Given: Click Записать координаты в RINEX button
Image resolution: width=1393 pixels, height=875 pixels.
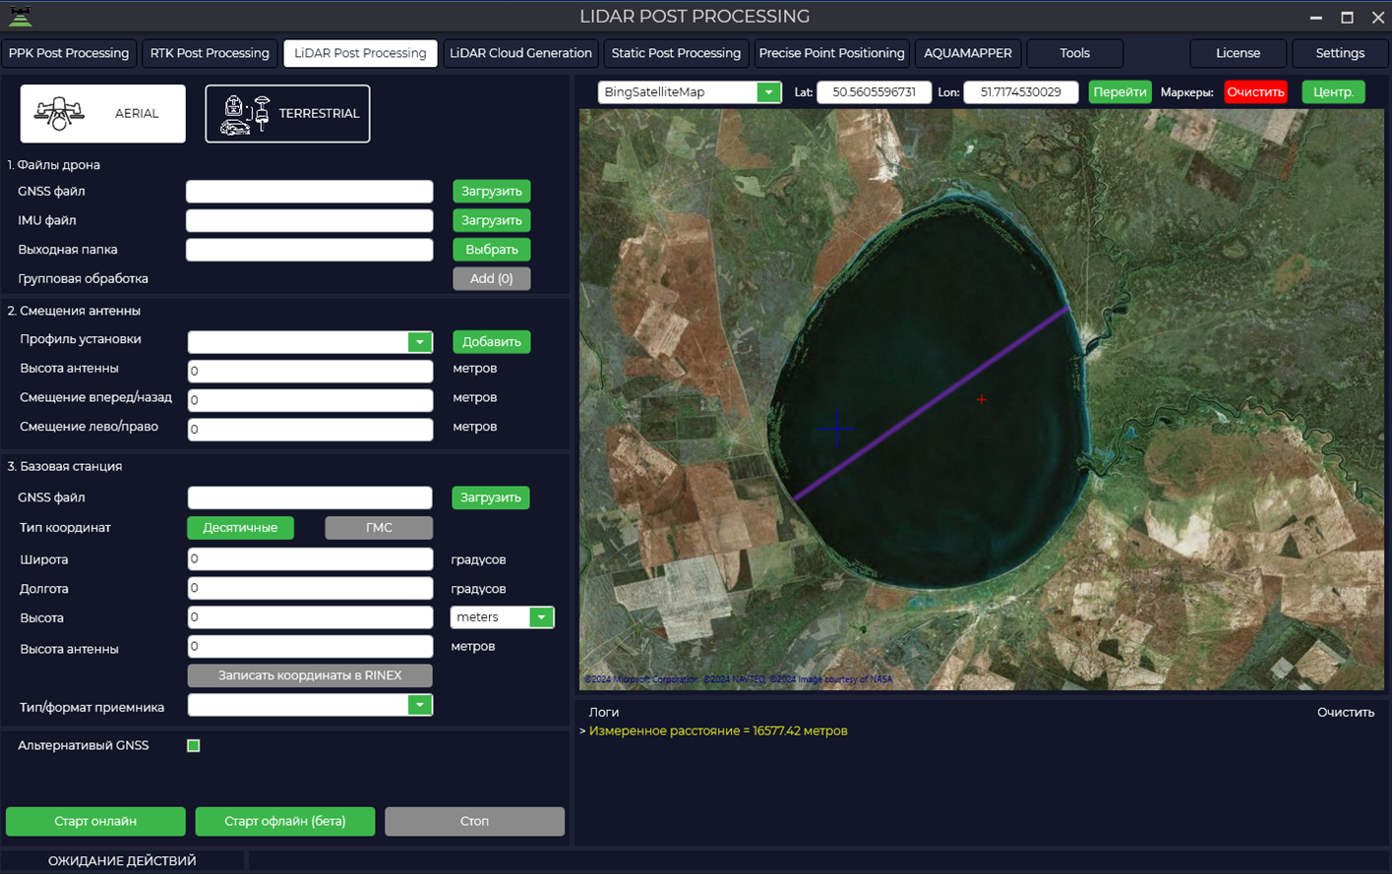Looking at the screenshot, I should tap(310, 676).
